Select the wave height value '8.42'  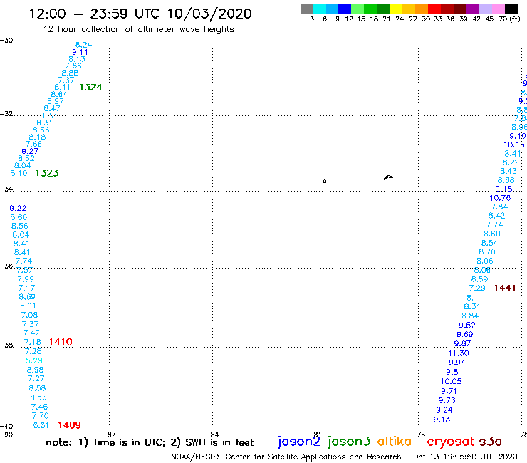coord(496,216)
